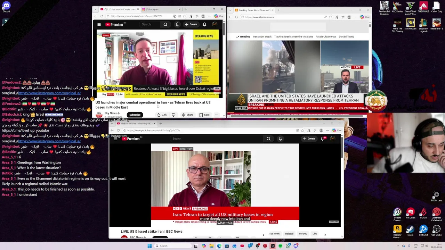Dislike the Sky News video

click(173, 115)
